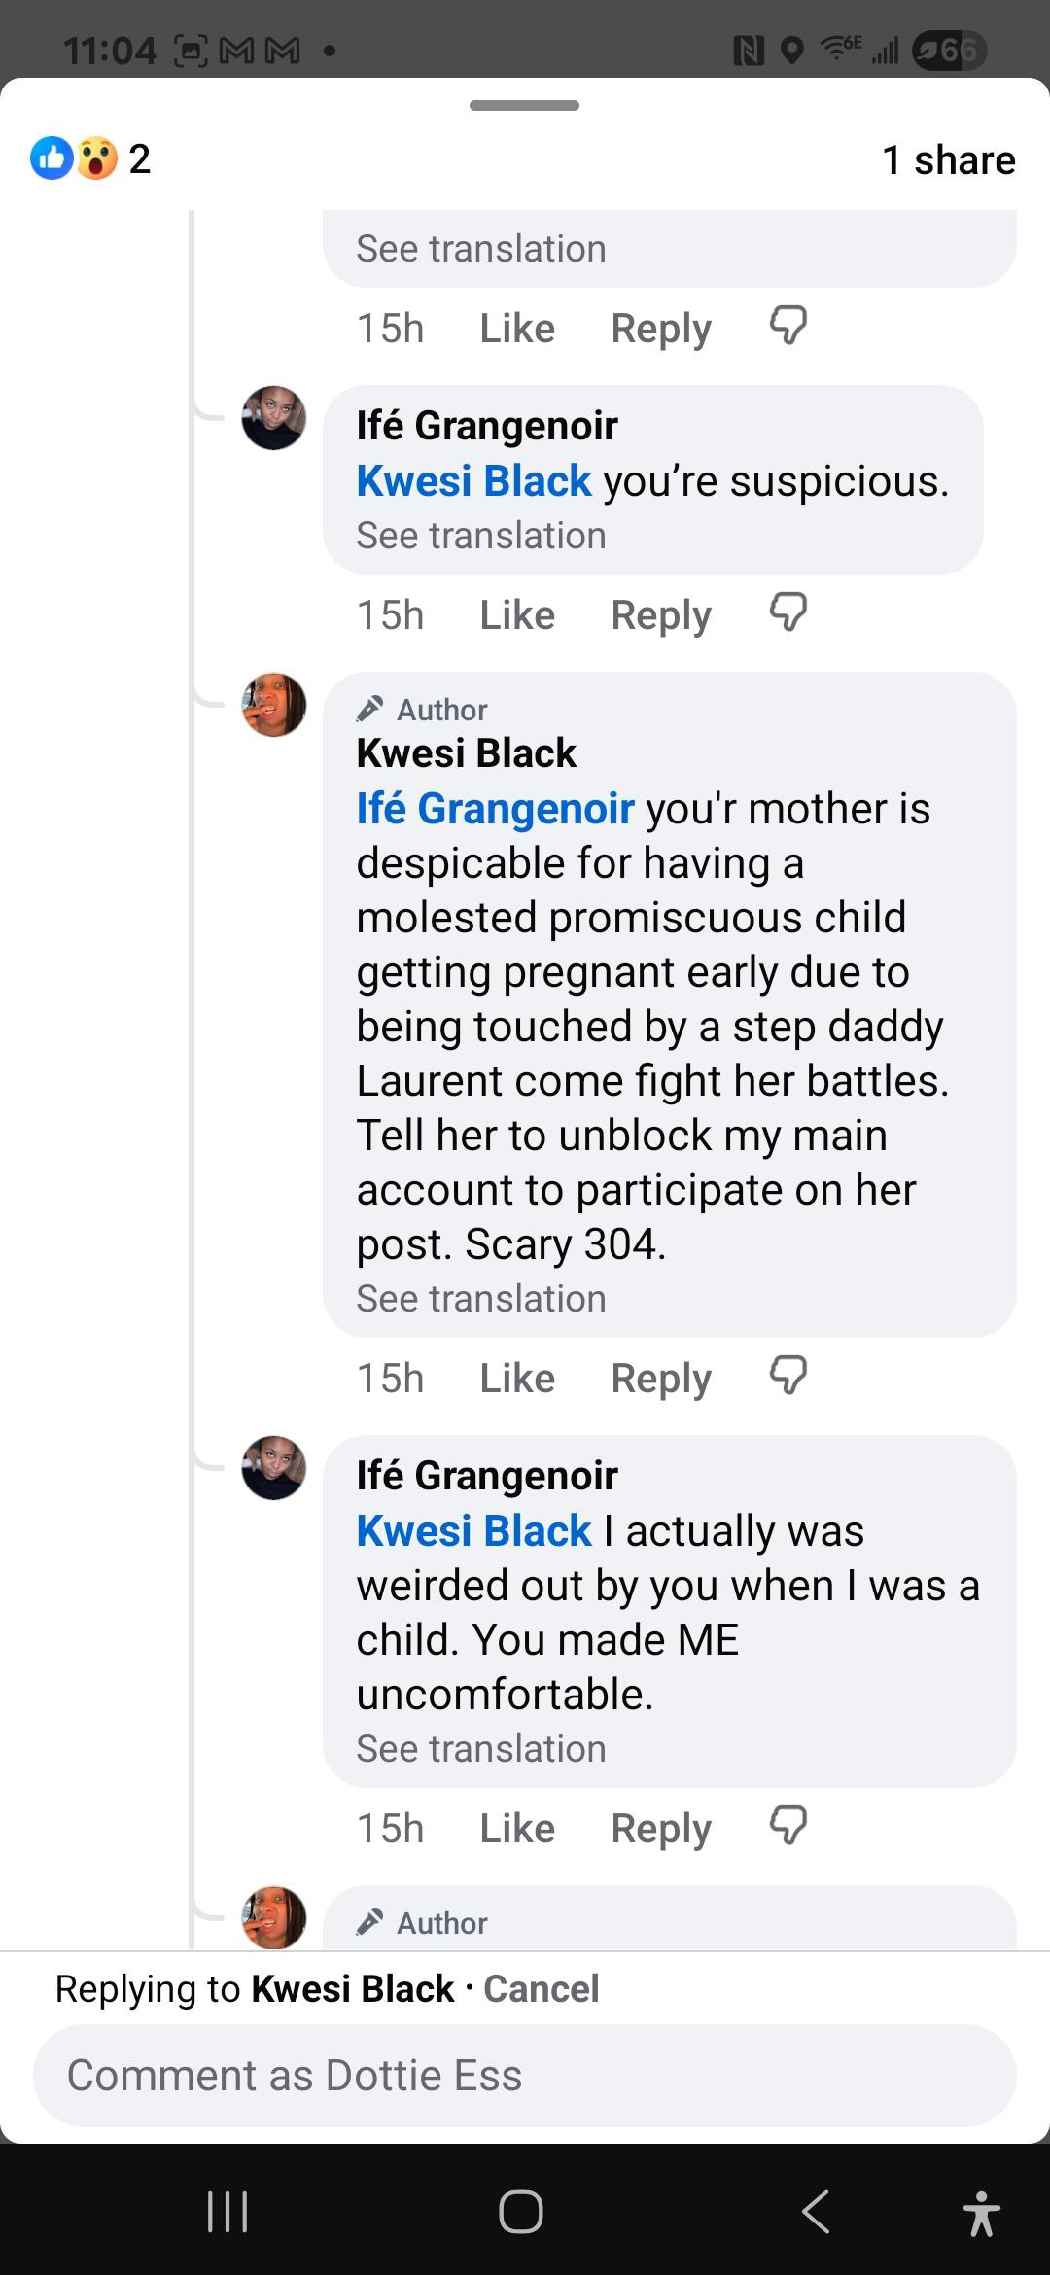Viewport: 1050px width, 2275px height.
Task: Reply to the 'weirded out' comment by Ifé
Action: 660,1828
